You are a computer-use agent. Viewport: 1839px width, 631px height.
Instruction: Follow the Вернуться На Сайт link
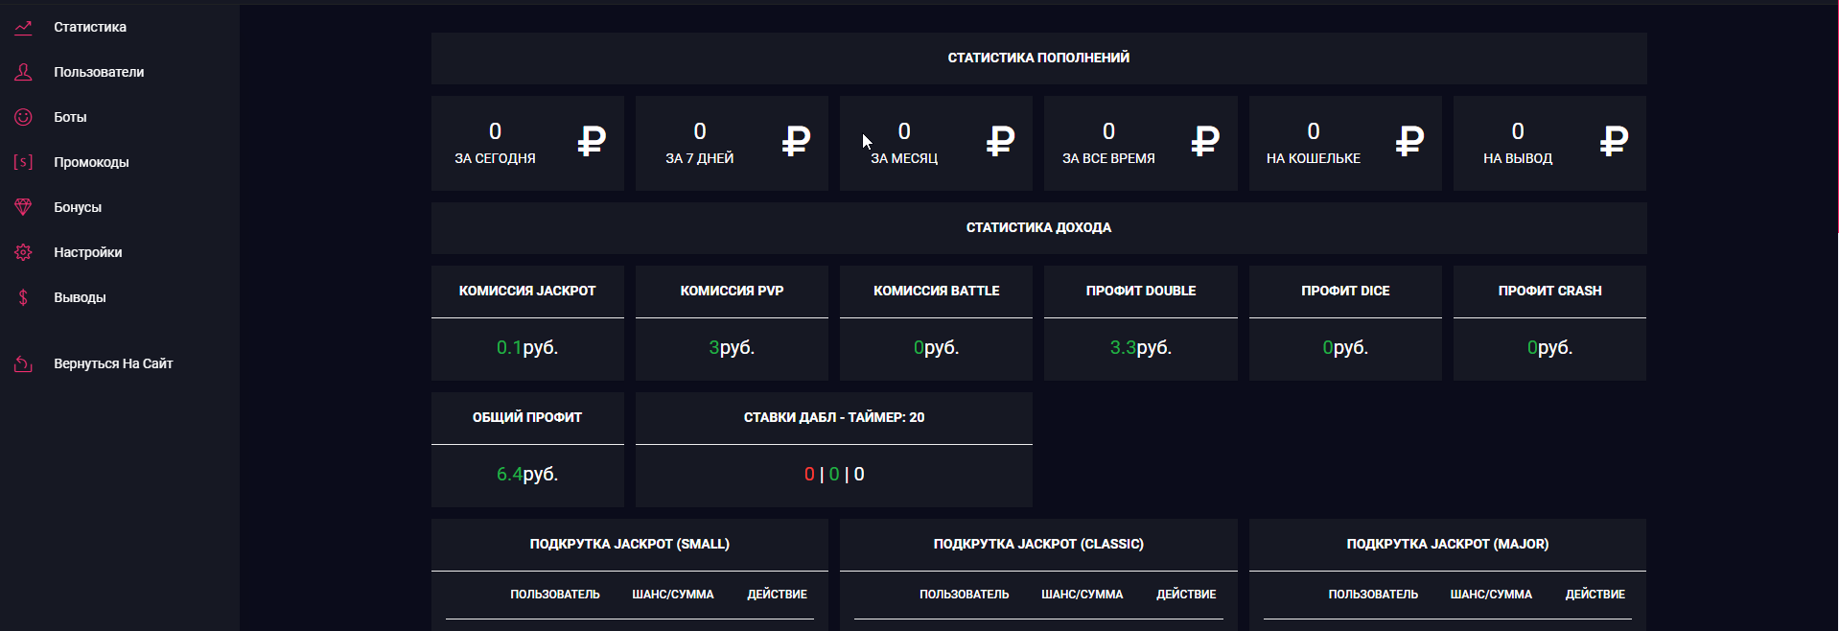click(x=113, y=363)
